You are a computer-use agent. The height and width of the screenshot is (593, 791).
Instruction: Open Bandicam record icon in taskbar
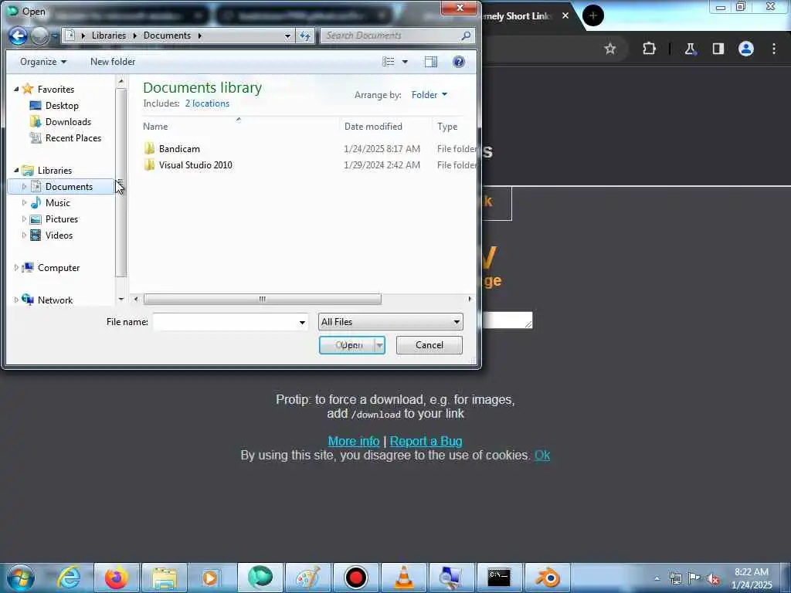click(x=356, y=578)
